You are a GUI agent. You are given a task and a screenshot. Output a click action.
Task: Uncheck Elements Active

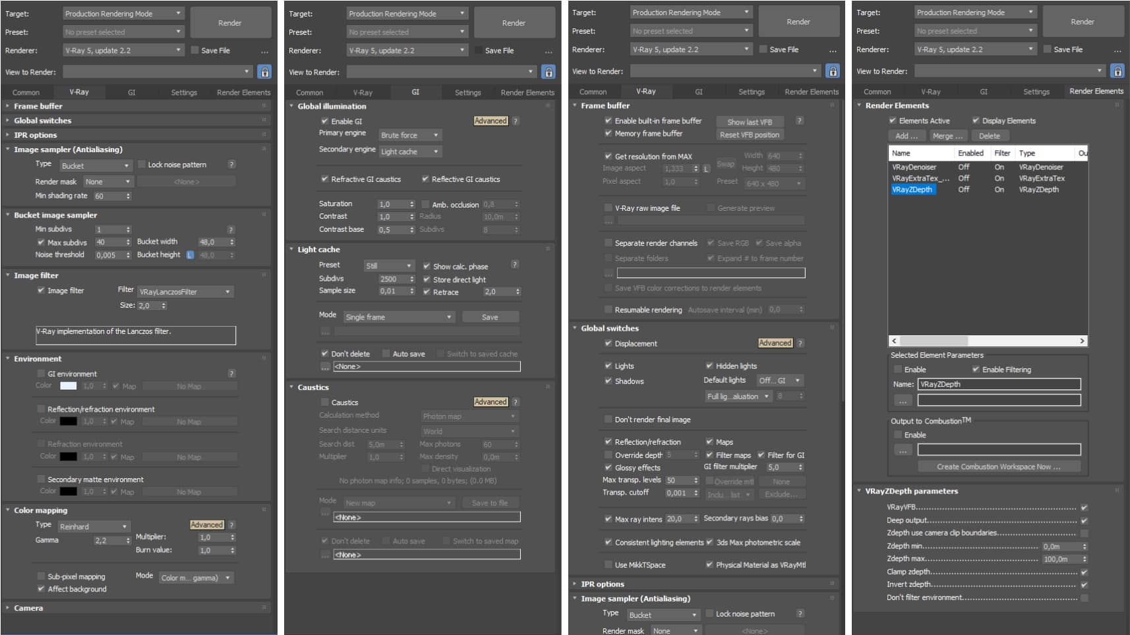click(x=892, y=121)
